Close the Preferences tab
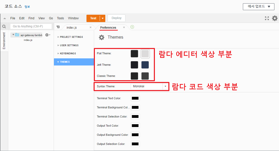This screenshot has height=151, width=279. point(124,27)
